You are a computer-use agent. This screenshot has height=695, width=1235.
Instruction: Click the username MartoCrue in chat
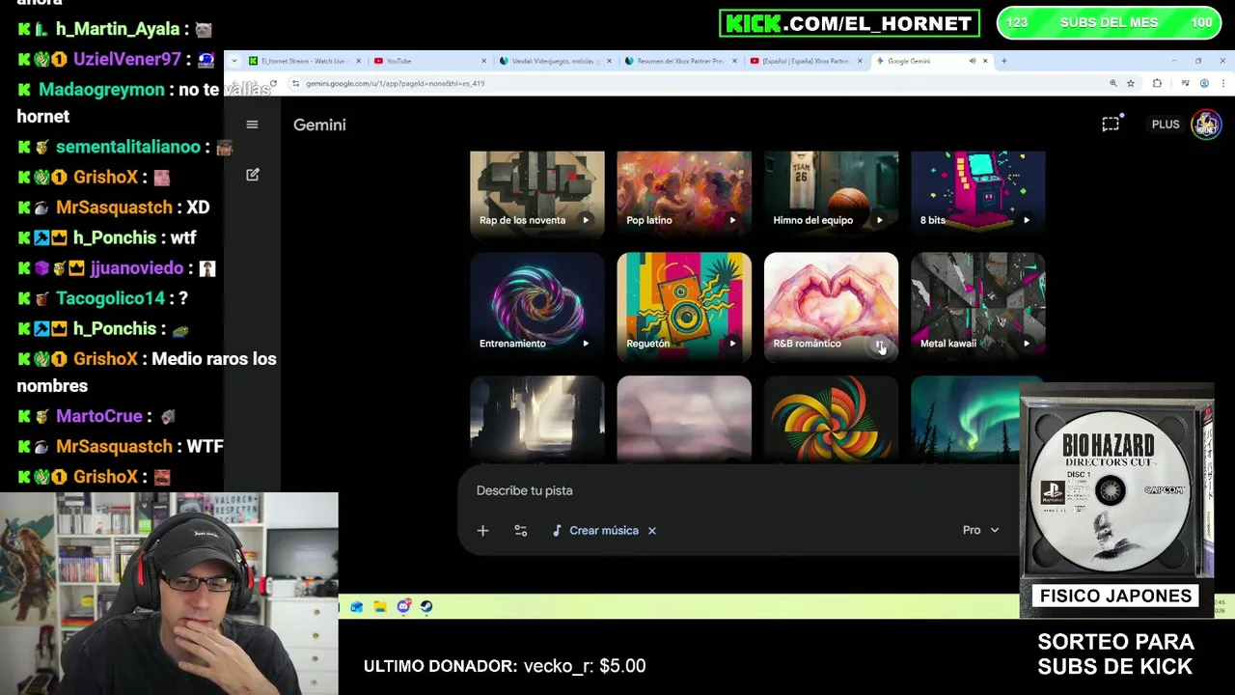[x=99, y=416]
